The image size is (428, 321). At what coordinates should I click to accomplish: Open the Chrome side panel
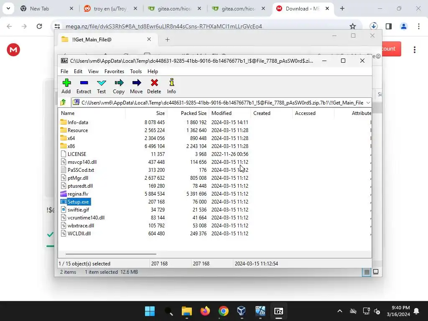click(x=389, y=26)
